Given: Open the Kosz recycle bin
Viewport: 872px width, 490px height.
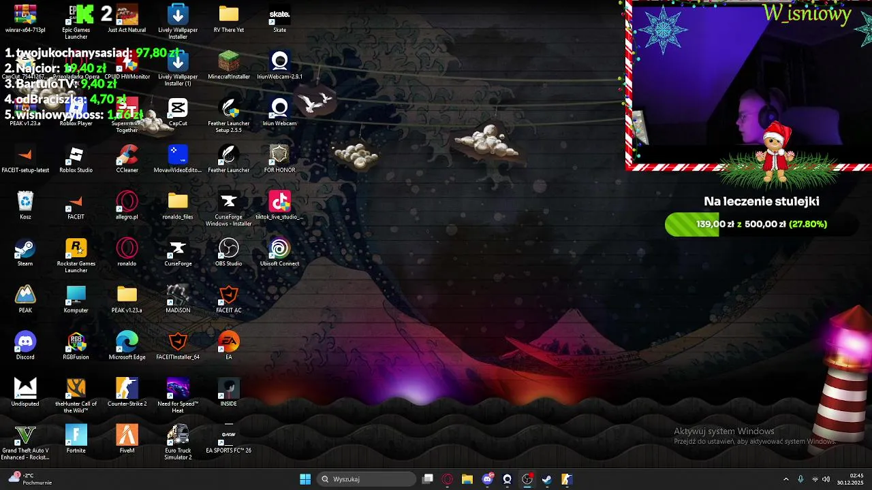Looking at the screenshot, I should coord(25,206).
